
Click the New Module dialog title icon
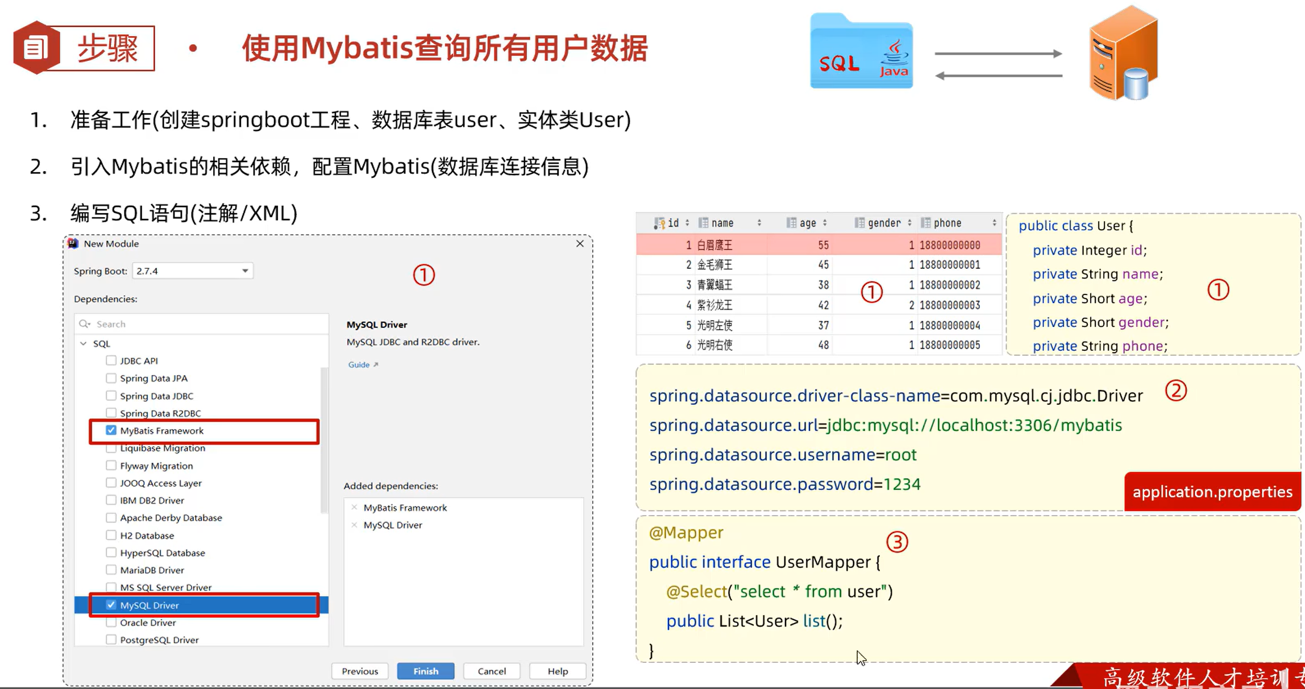coord(73,243)
